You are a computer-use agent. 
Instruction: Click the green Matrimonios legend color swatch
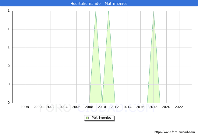click(x=87, y=118)
